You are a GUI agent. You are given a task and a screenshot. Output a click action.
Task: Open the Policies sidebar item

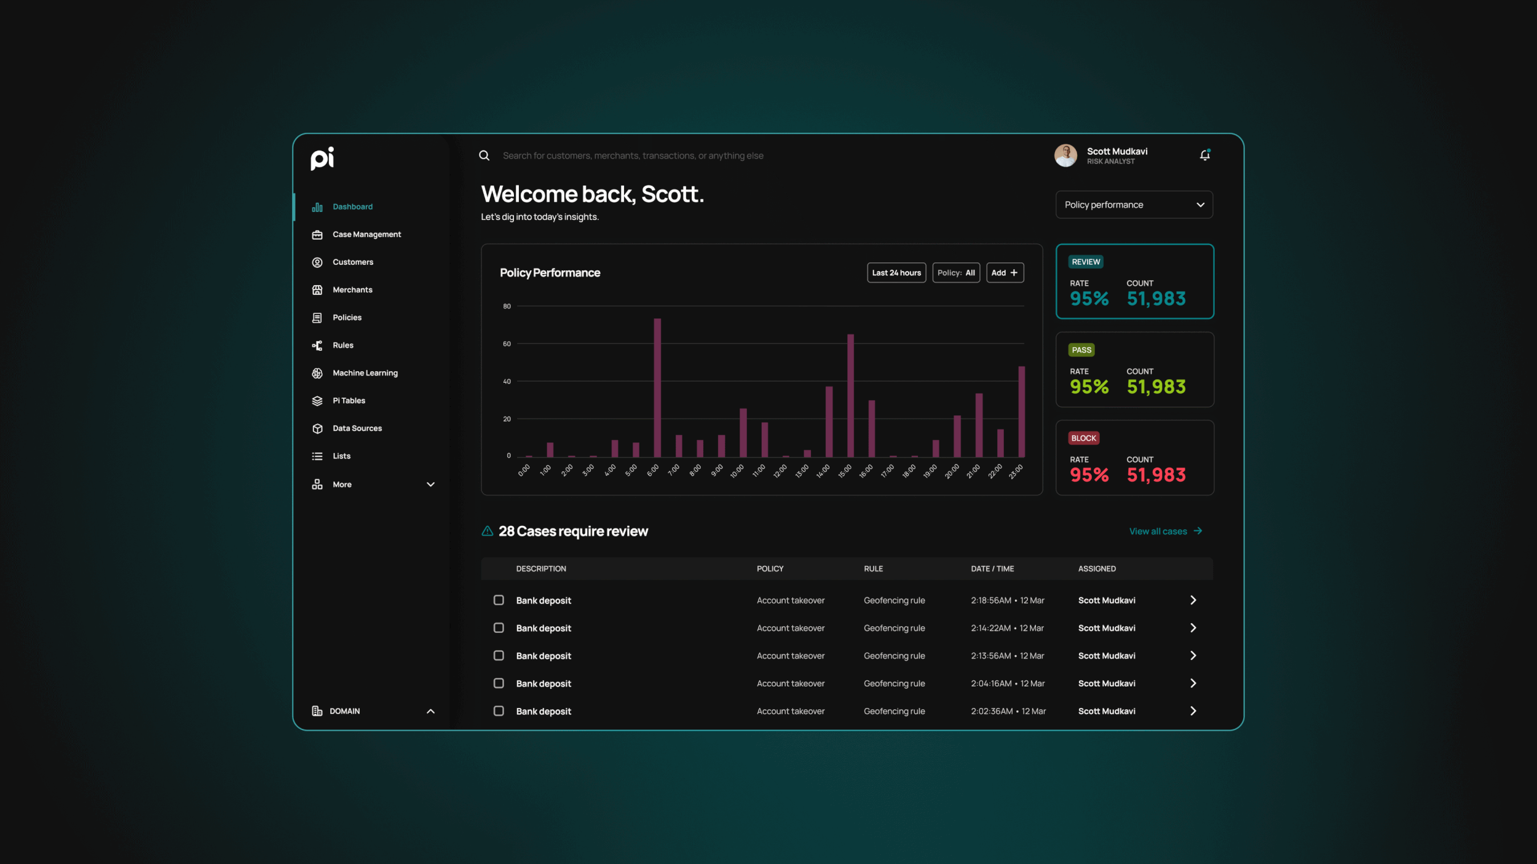point(347,318)
